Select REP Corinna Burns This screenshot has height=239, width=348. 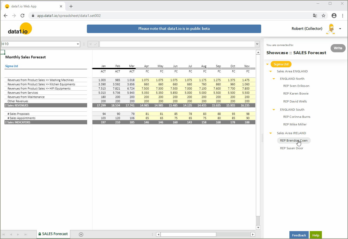click(x=297, y=117)
